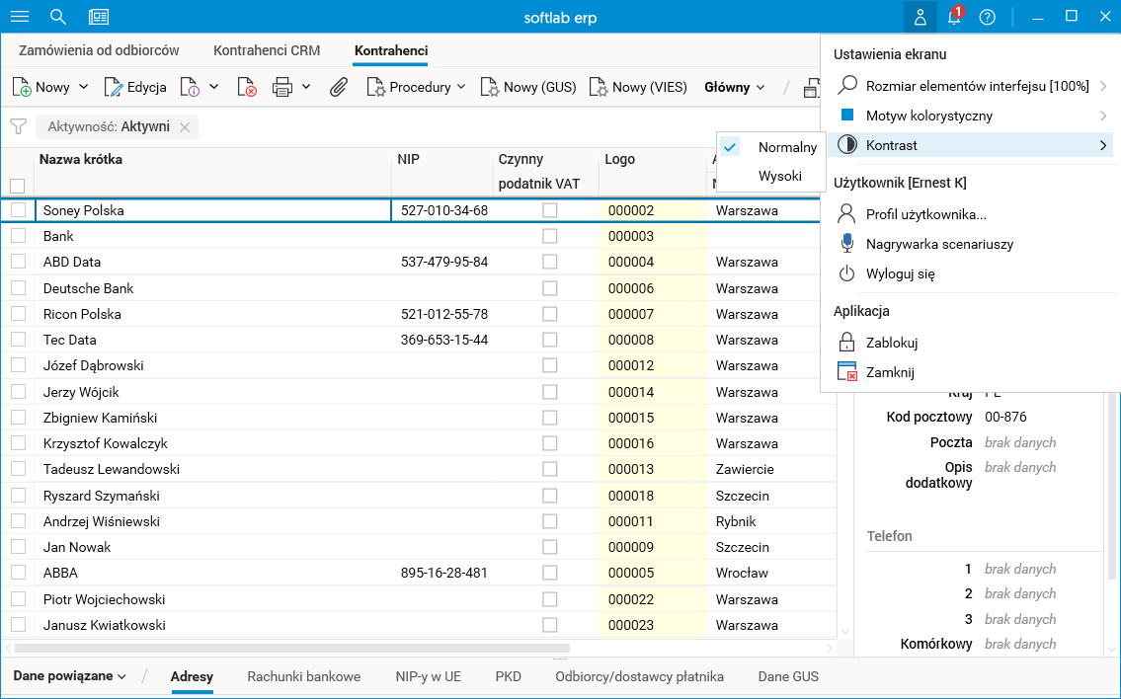The height and width of the screenshot is (699, 1121).
Task: Expand the Dane powiązane dropdown
Action: pyautogui.click(x=69, y=676)
